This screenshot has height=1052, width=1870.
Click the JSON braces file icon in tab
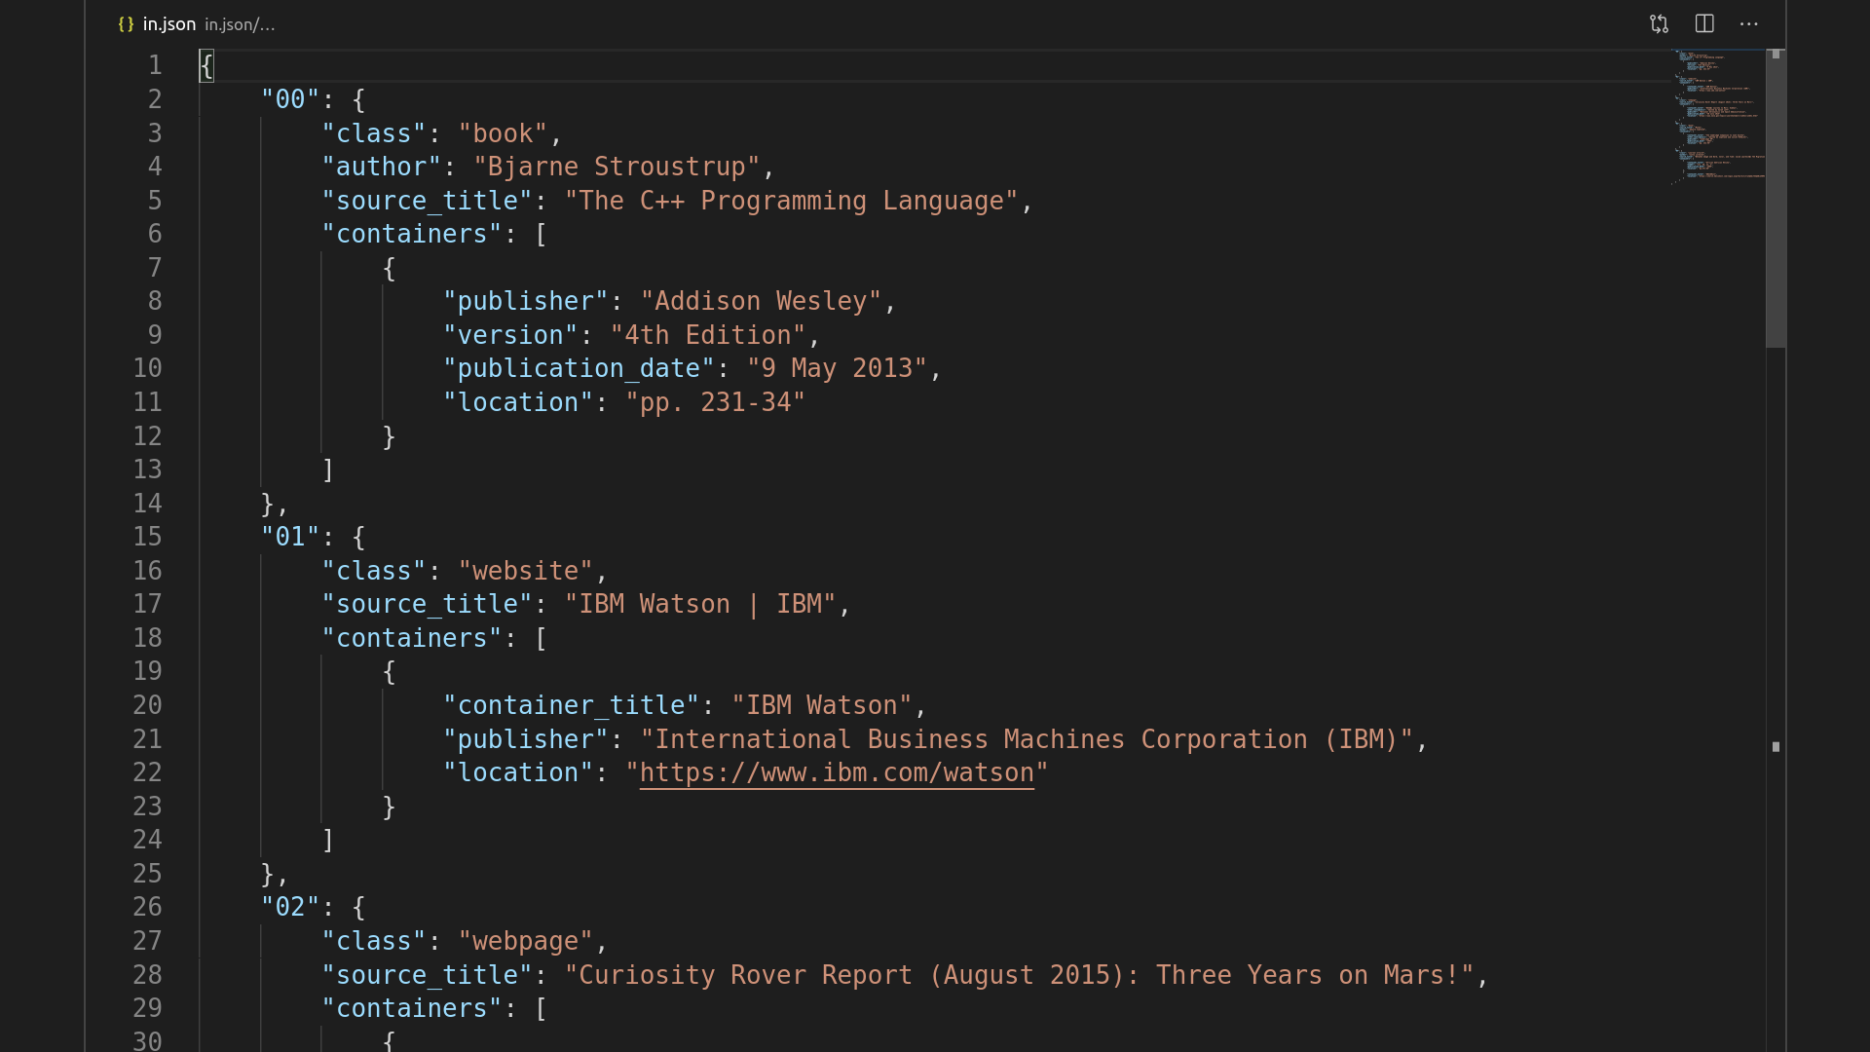(x=126, y=24)
